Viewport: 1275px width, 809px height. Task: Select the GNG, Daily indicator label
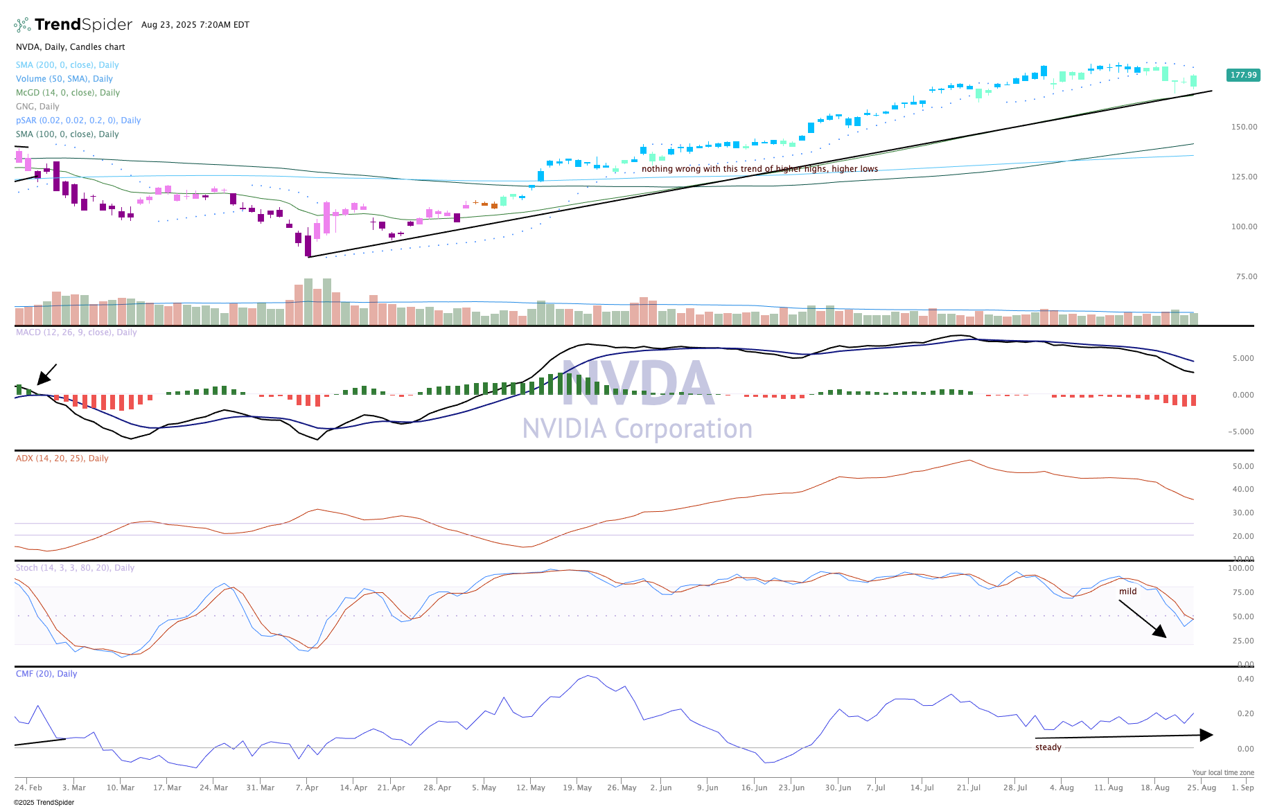point(37,107)
